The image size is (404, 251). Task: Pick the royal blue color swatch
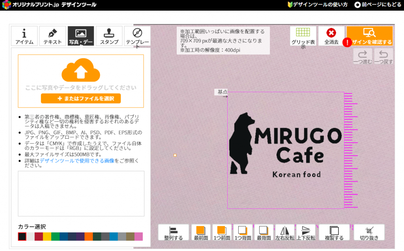[x=64, y=236]
